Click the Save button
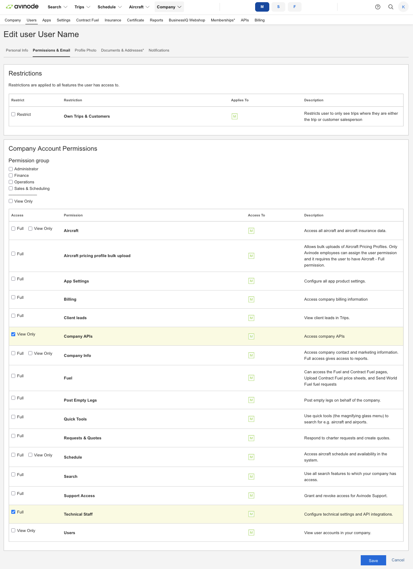 (x=373, y=560)
